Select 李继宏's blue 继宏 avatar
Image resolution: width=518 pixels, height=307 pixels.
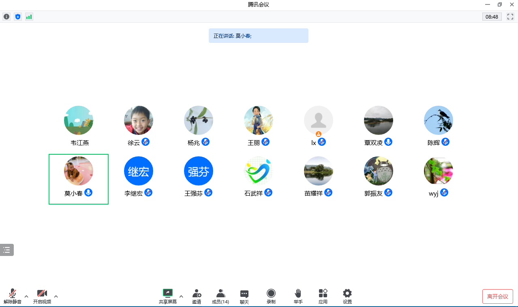point(139,171)
